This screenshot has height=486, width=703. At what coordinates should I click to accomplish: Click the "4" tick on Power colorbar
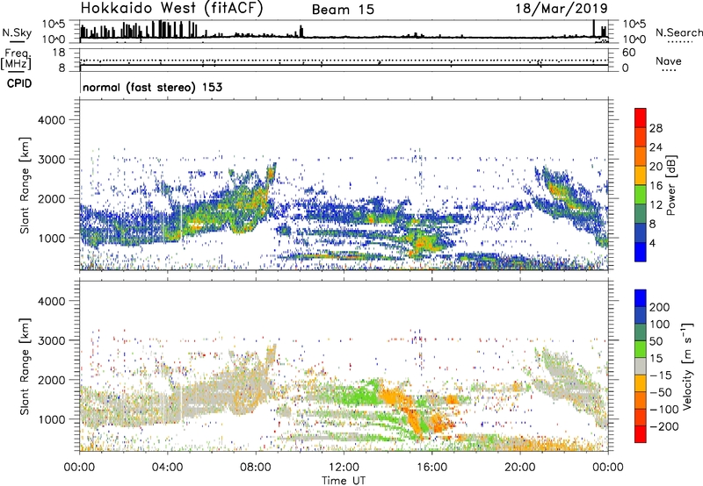[653, 243]
